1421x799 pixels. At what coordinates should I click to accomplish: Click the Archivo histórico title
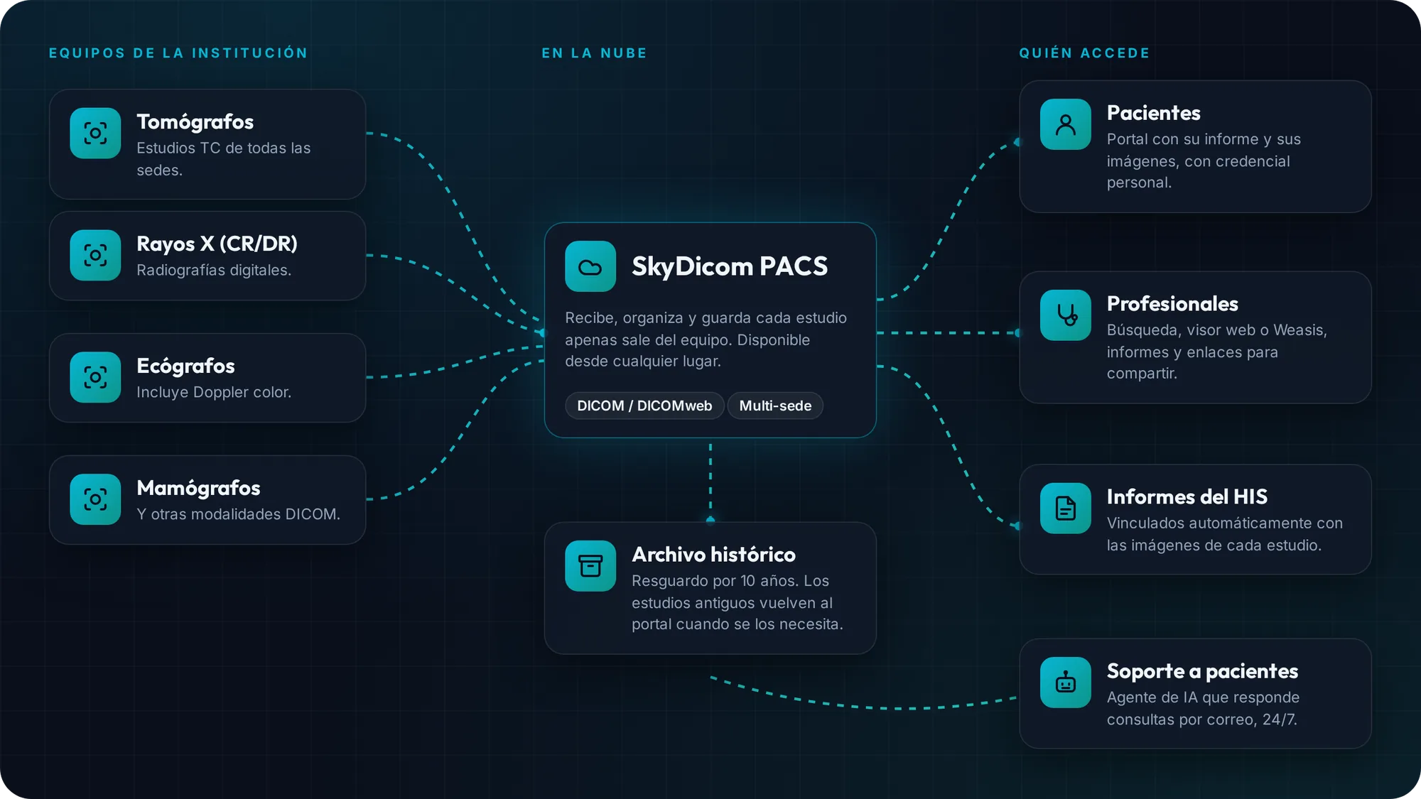(x=713, y=554)
